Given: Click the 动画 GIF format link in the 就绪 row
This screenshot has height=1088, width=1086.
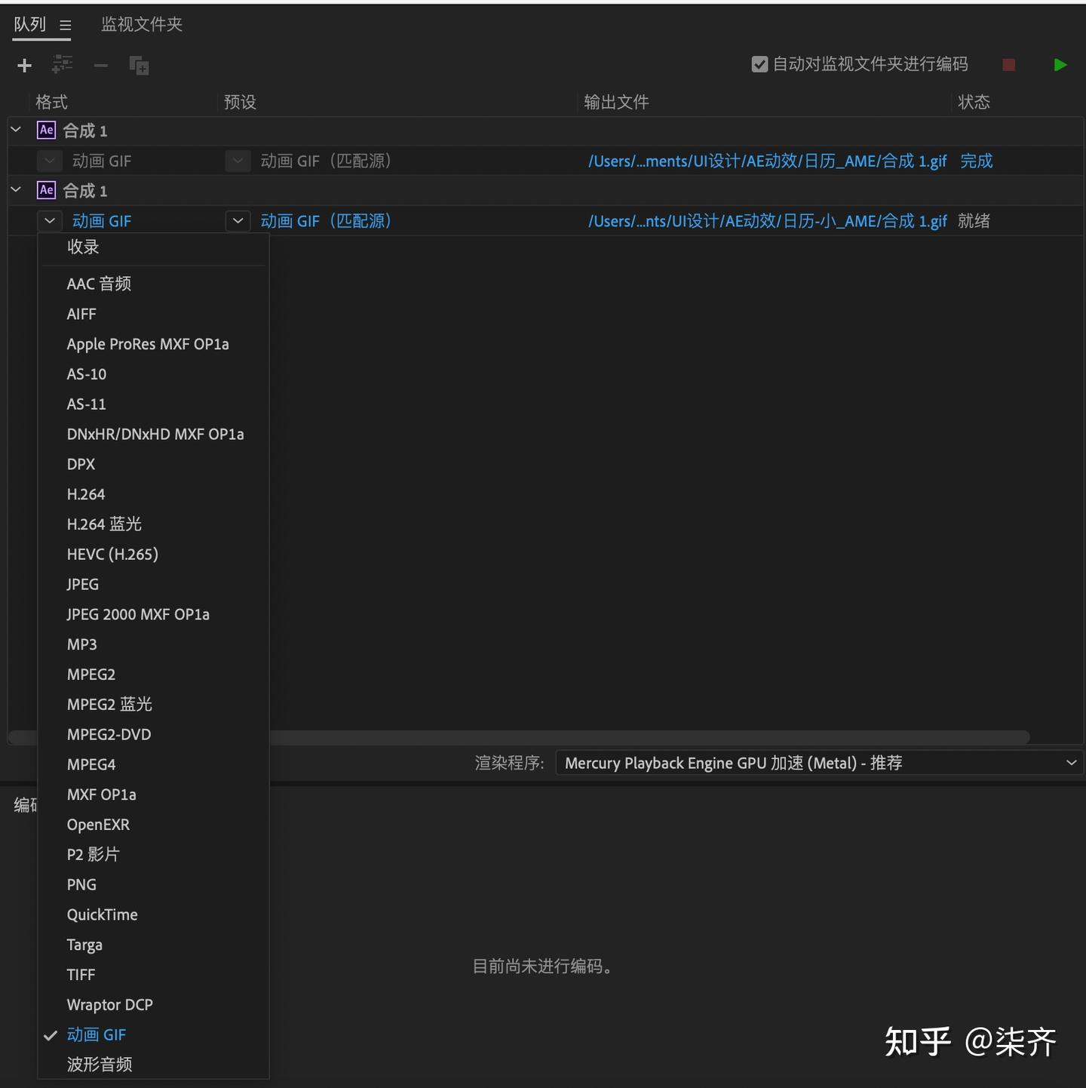Looking at the screenshot, I should click(102, 221).
